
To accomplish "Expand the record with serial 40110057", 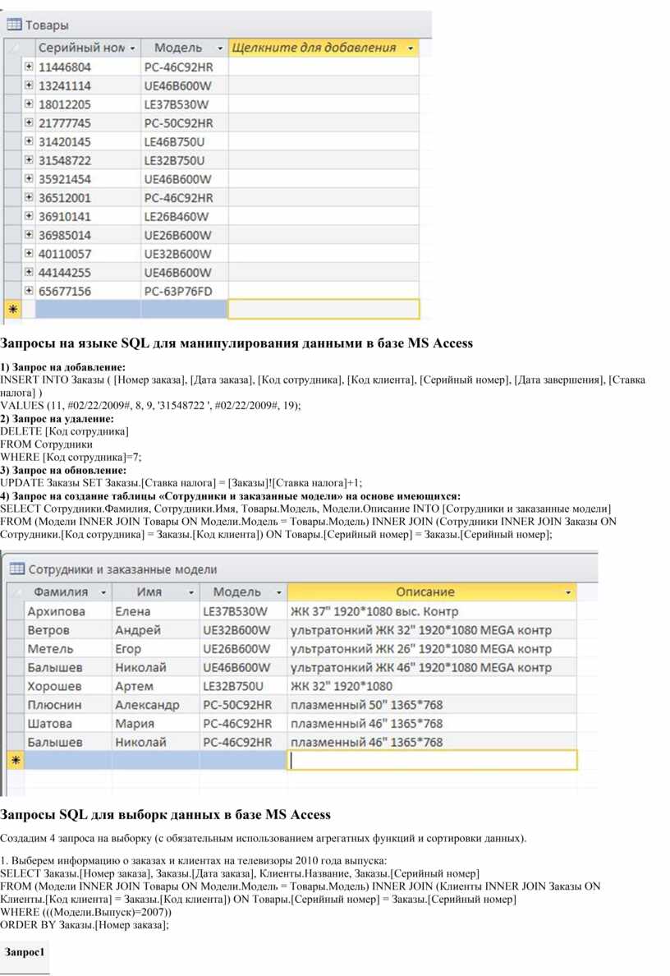I will 29,253.
